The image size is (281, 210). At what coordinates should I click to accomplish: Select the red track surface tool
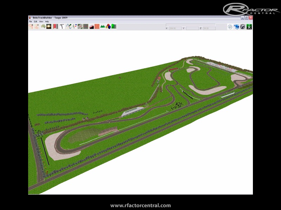(x=55, y=27)
